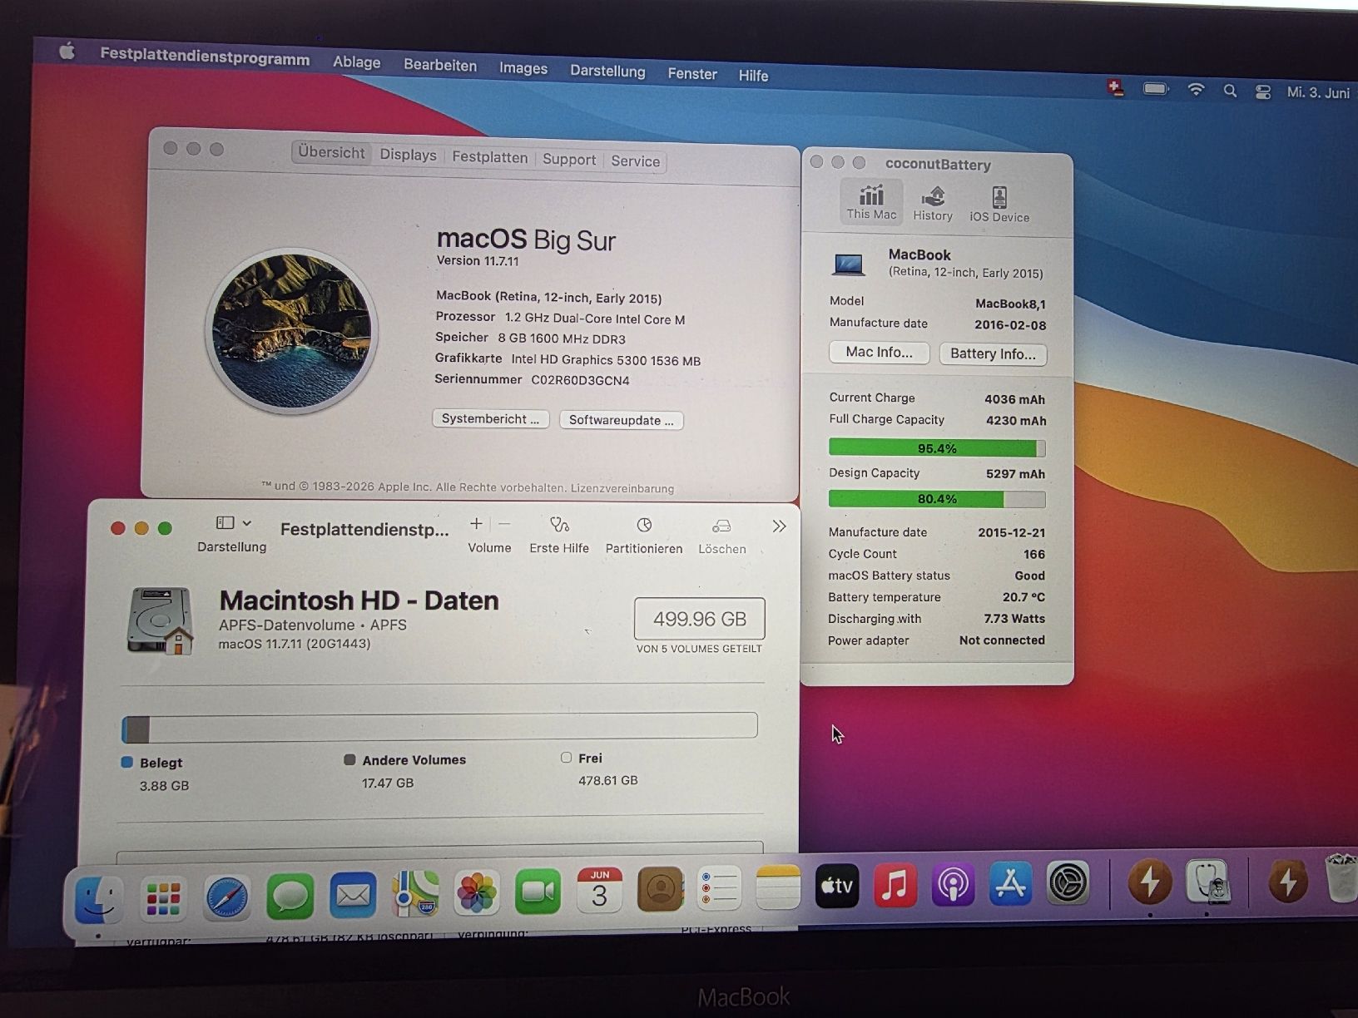Open the Hilfe menu

tap(753, 76)
